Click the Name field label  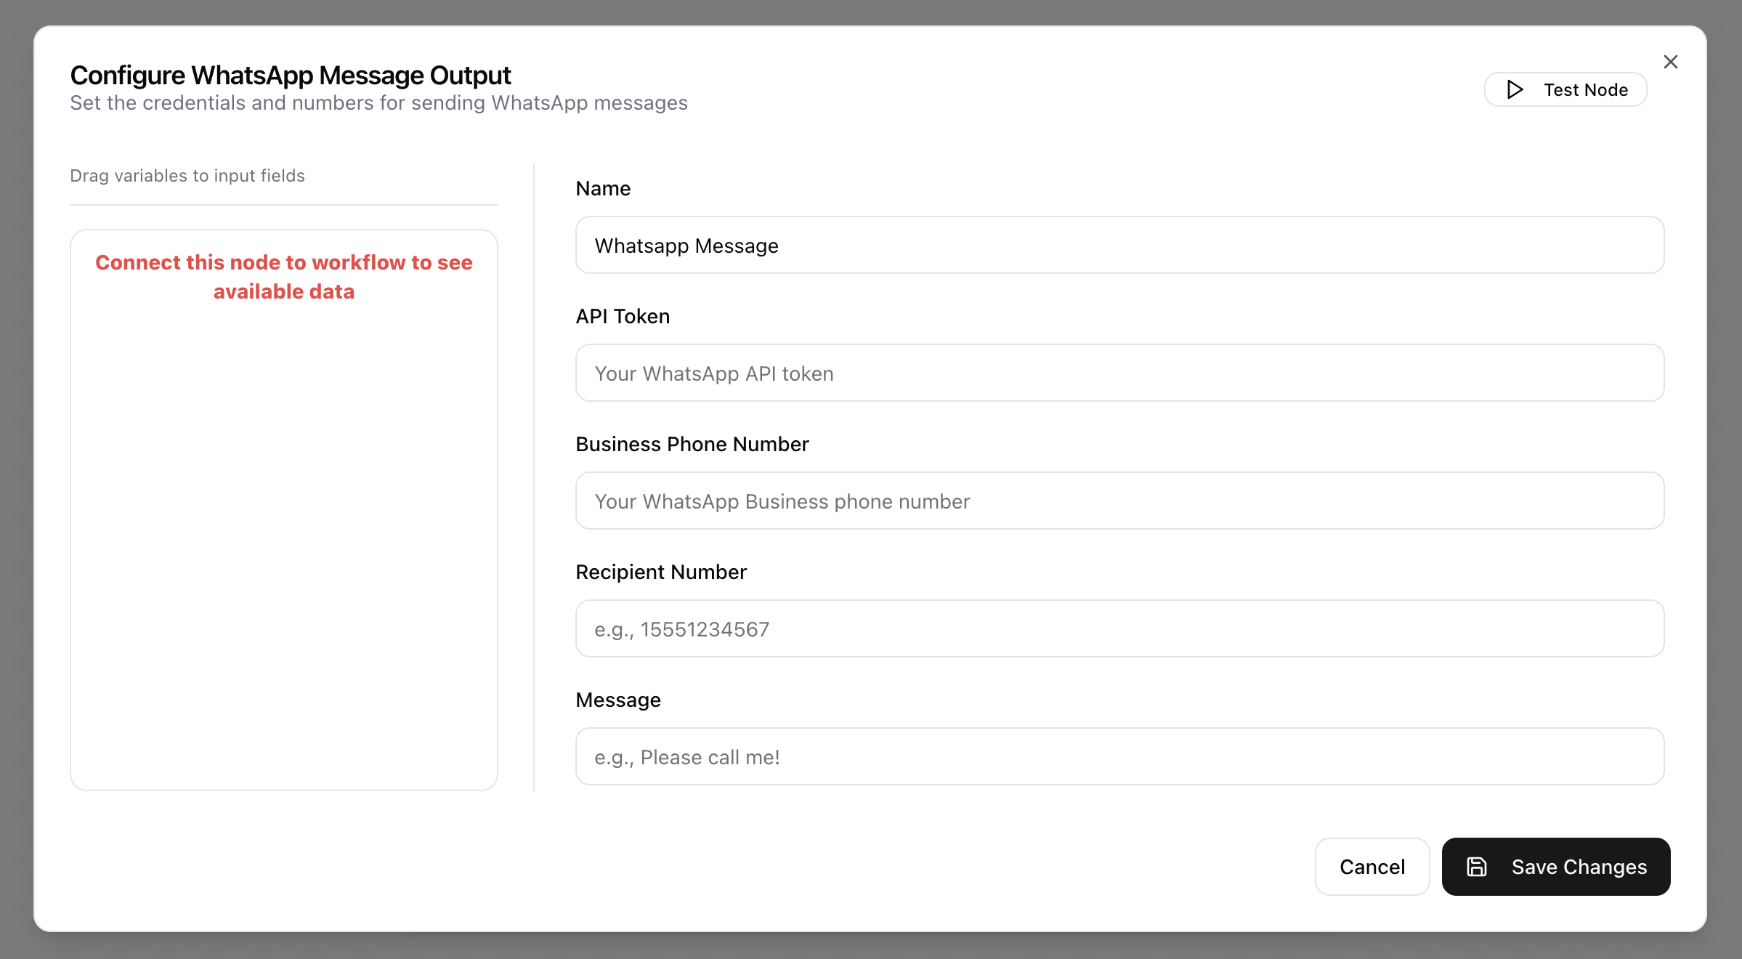coord(603,189)
